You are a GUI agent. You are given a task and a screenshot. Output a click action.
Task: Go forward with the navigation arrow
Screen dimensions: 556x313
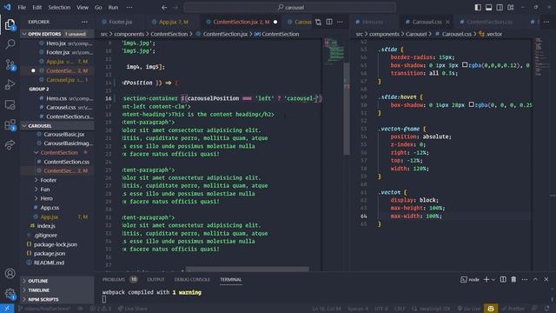175,8
